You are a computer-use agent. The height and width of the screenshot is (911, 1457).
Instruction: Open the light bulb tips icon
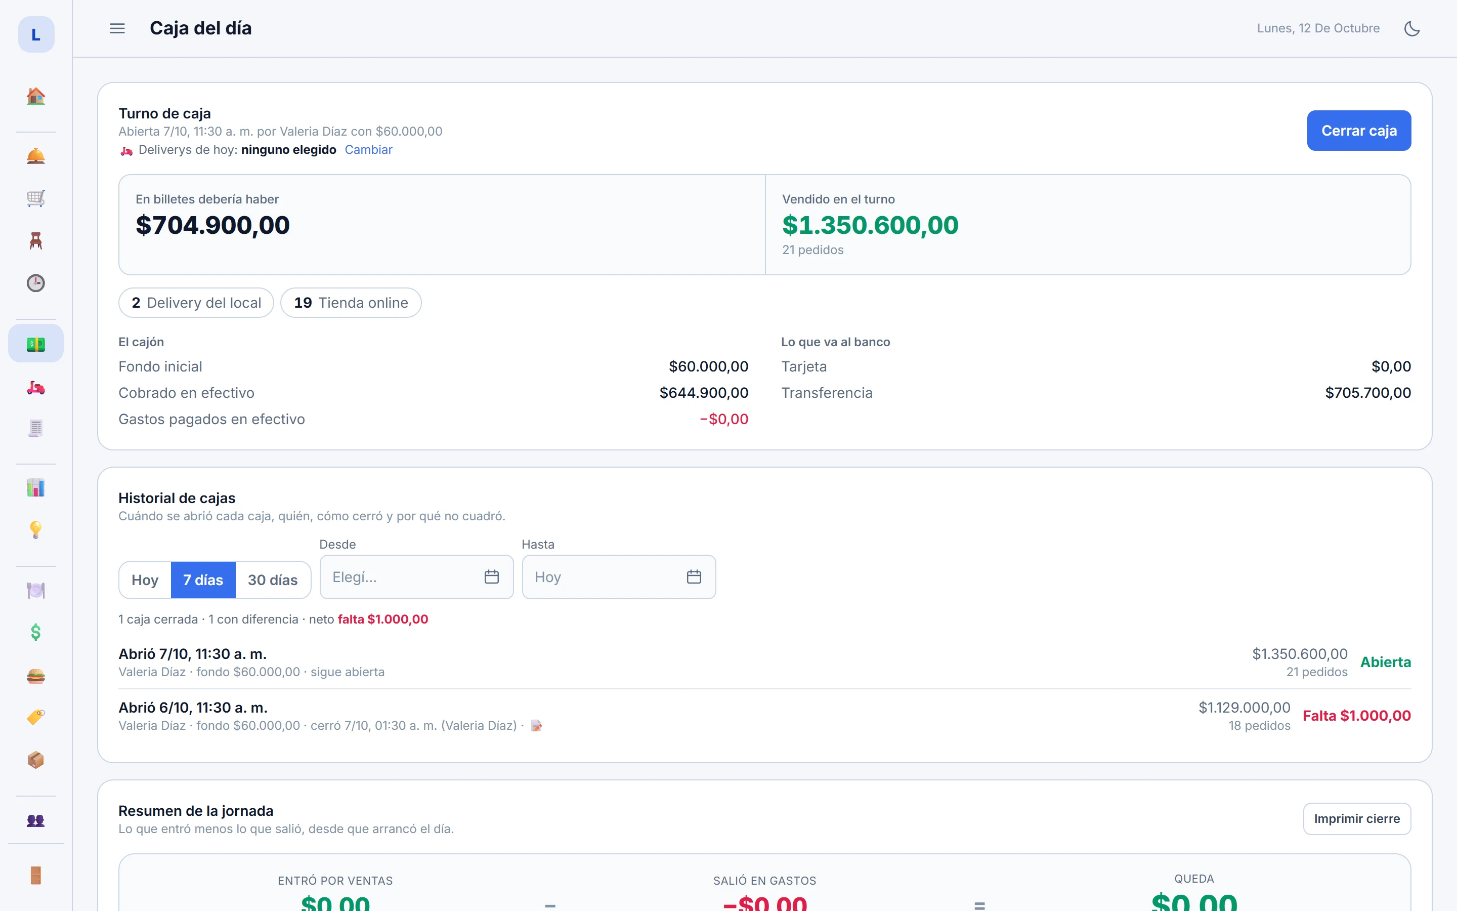pos(35,529)
